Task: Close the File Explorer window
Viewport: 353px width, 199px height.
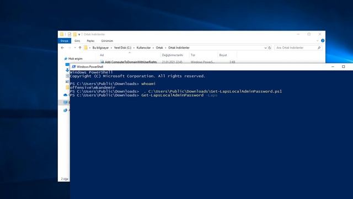Action: click(x=320, y=34)
